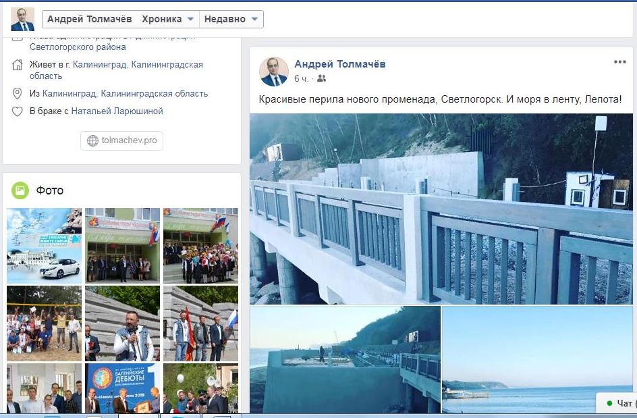Open the Чат tab at the bottom

(x=617, y=403)
